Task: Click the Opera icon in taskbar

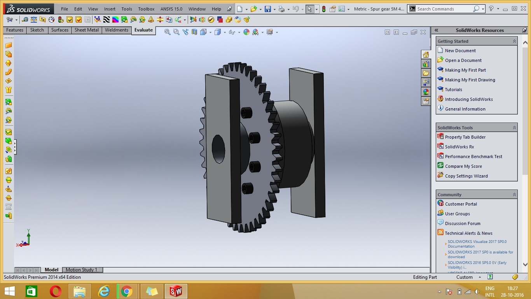Action: click(56, 291)
